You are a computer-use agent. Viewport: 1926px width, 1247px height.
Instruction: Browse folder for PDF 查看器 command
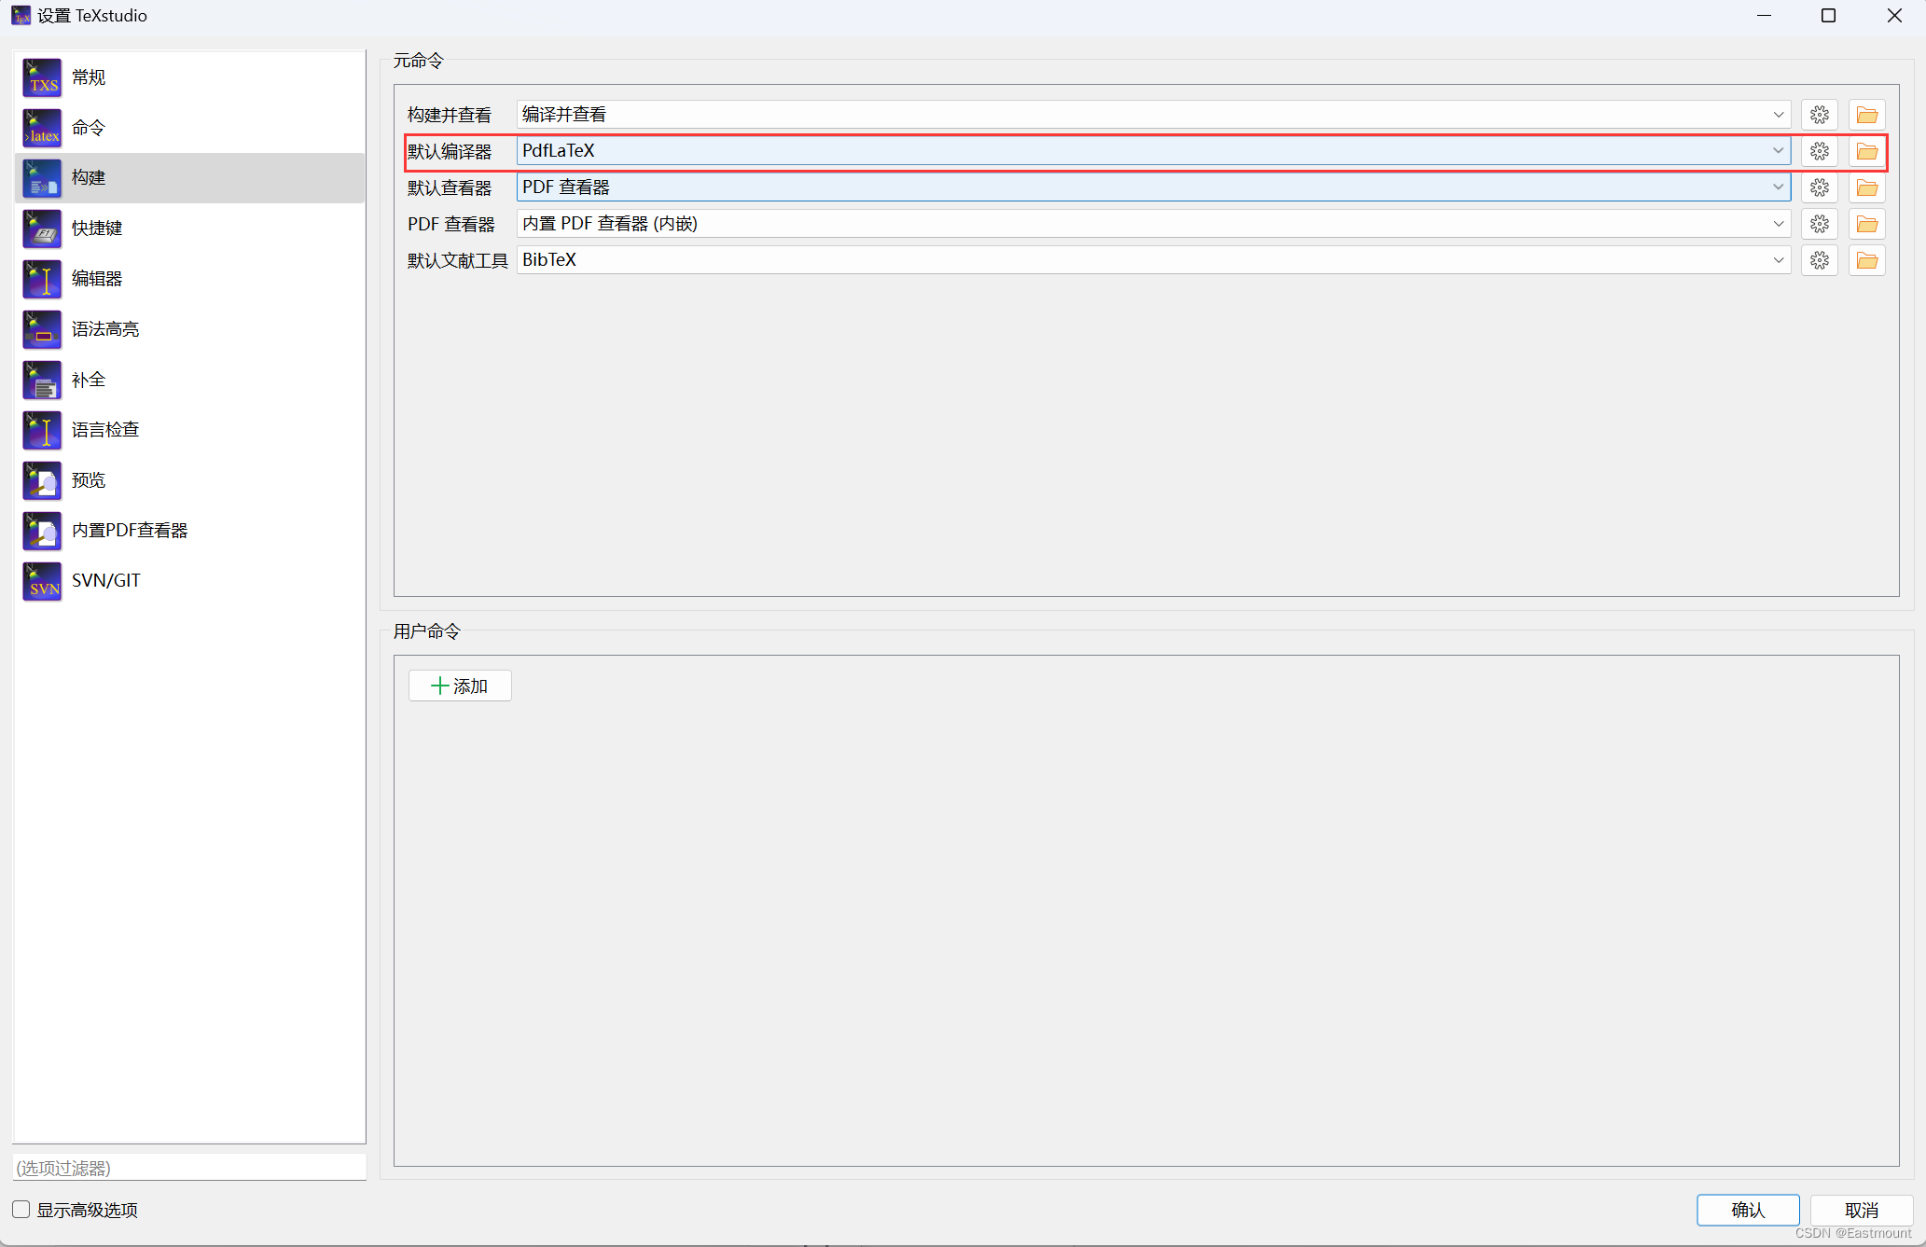tap(1867, 224)
